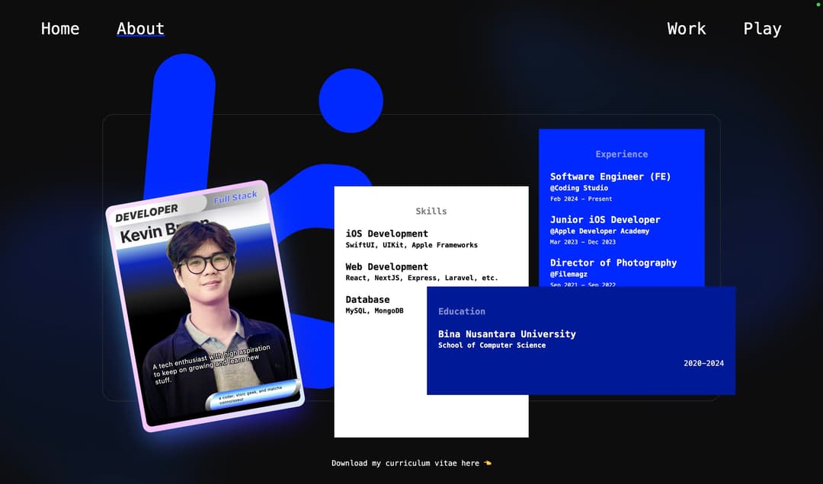This screenshot has width=823, height=484.
Task: Click @Filemagz company name
Action: point(568,274)
